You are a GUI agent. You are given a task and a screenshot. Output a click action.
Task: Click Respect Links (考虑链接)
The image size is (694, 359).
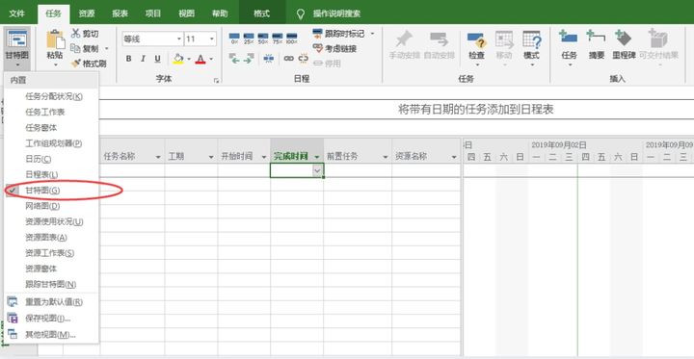[334, 49]
